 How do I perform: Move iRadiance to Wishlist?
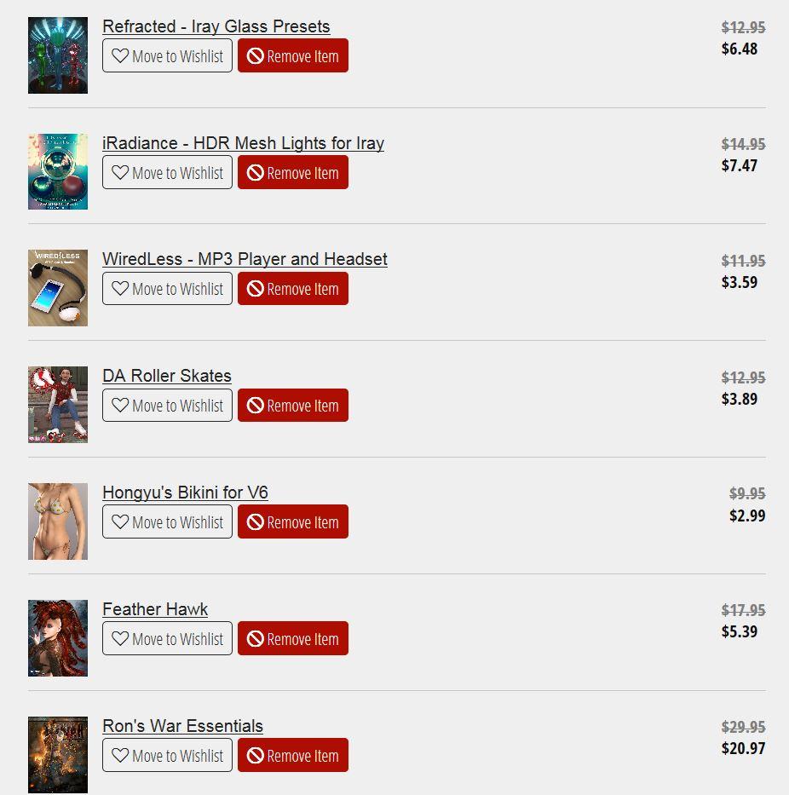tap(167, 172)
